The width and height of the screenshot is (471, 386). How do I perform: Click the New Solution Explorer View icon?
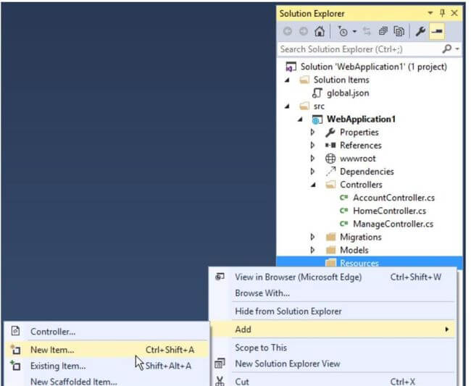click(220, 364)
